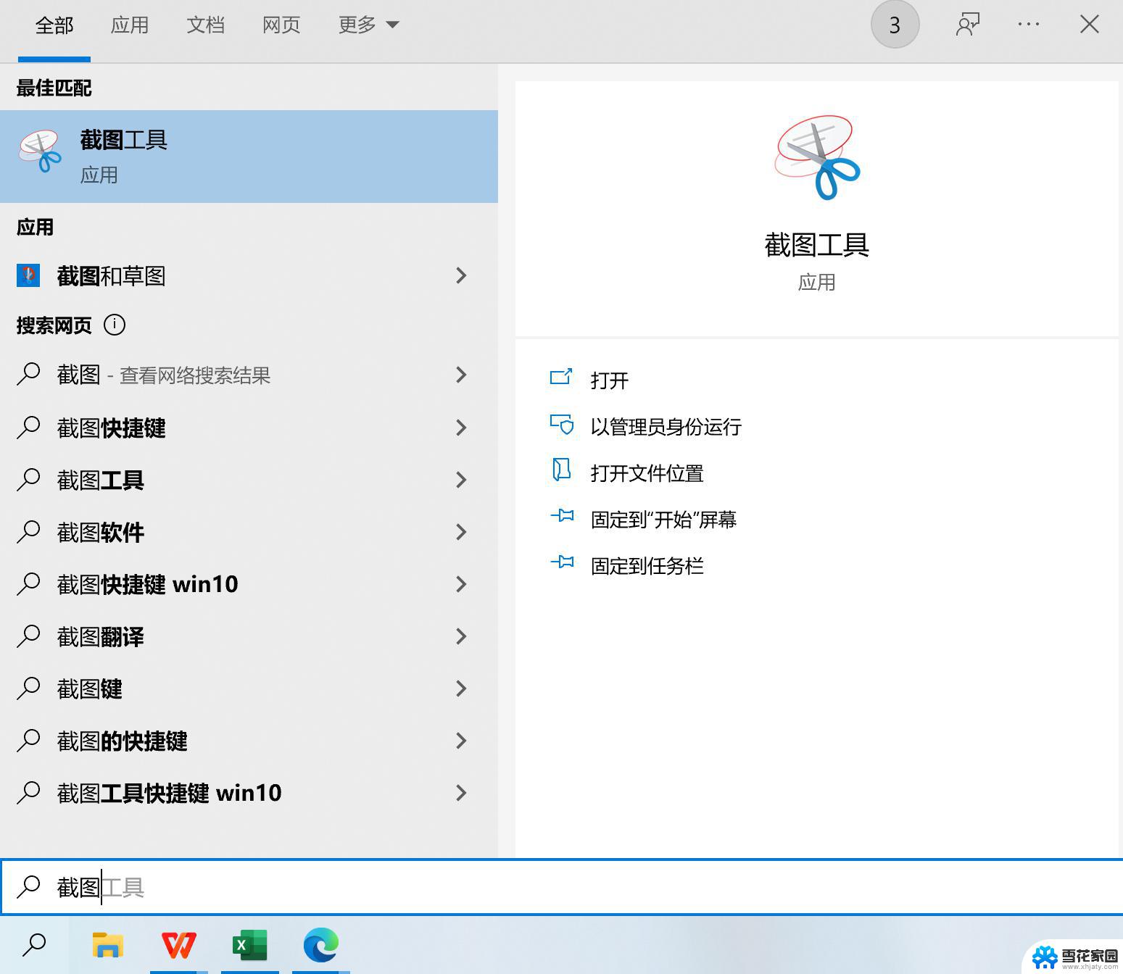Image resolution: width=1123 pixels, height=974 pixels.
Task: Choose 固定到任务栏
Action: coord(647,566)
